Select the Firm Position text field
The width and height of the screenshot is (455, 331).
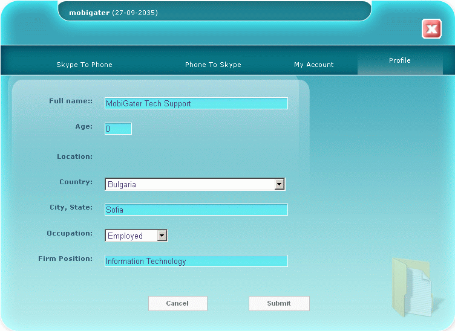[196, 261]
